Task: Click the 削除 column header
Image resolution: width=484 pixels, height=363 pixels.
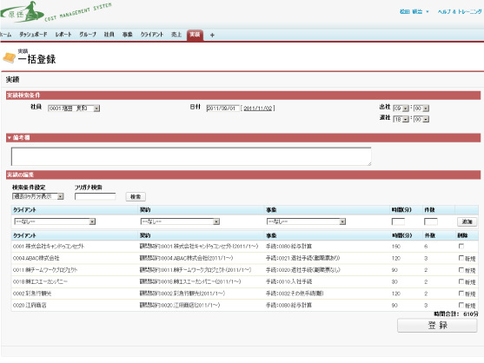Action: click(462, 235)
